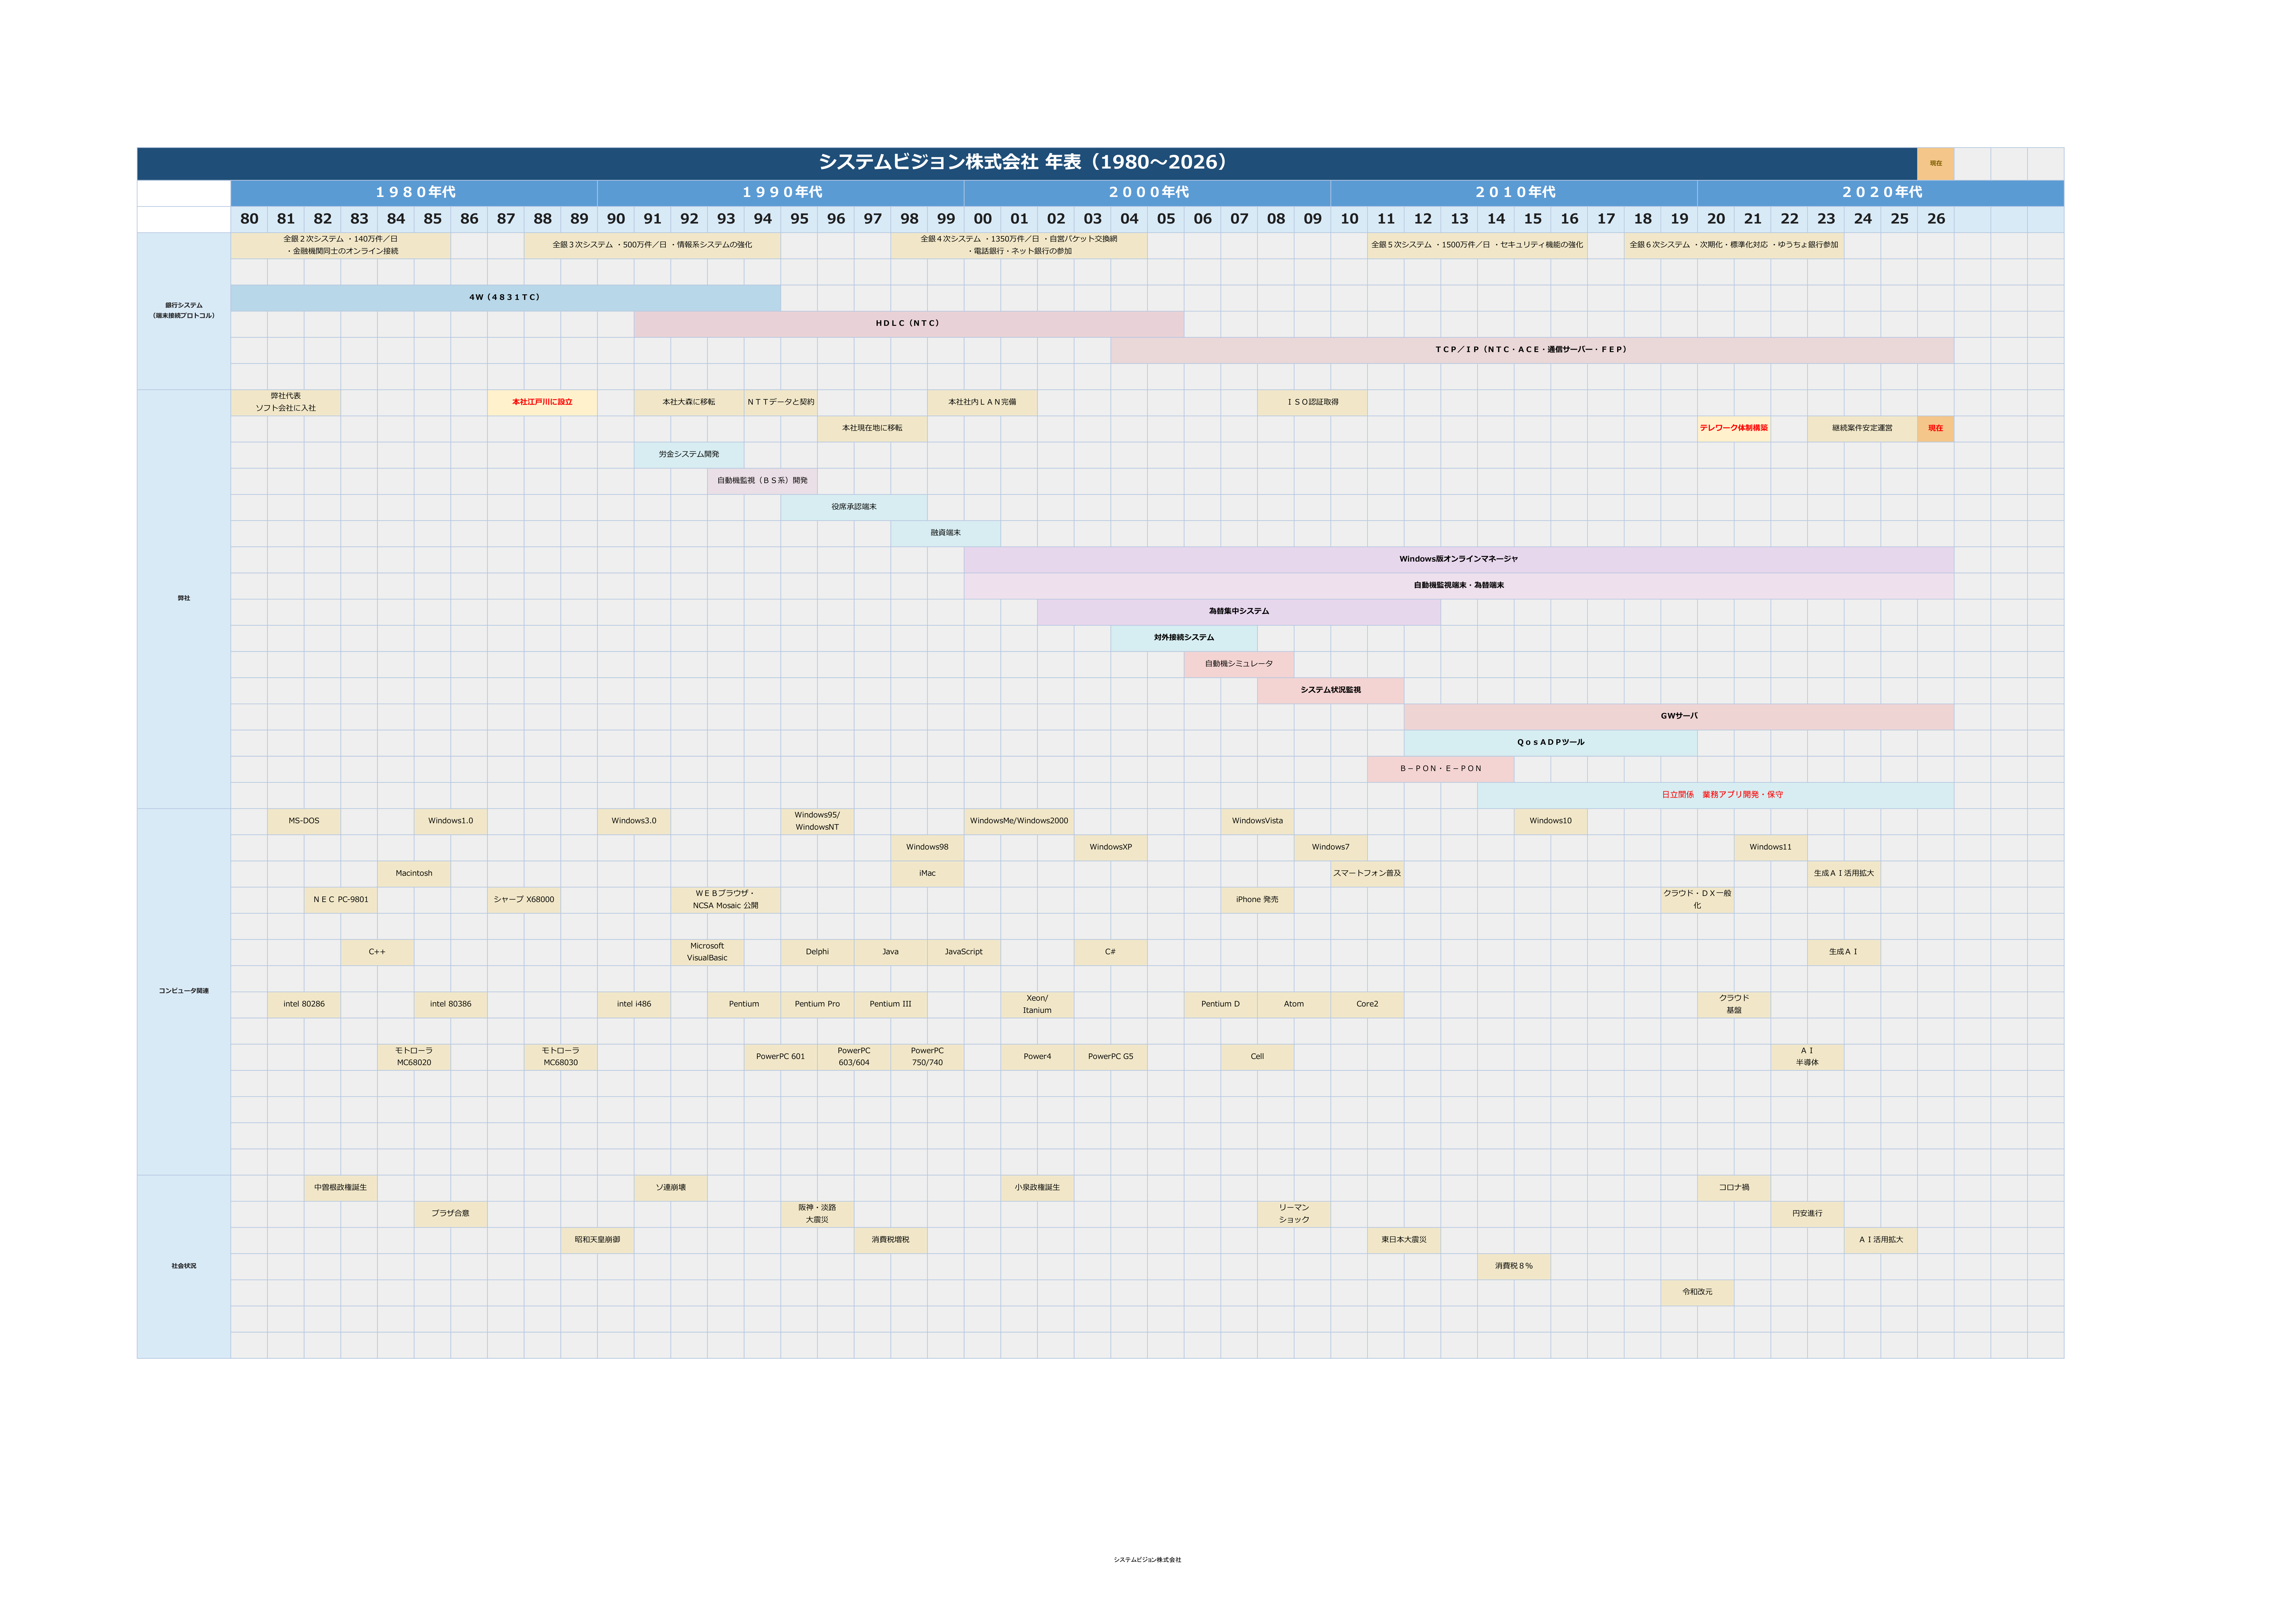This screenshot has width=2296, height=1623.
Task: Click "自動機シミュレータ" bar
Action: click(1239, 664)
